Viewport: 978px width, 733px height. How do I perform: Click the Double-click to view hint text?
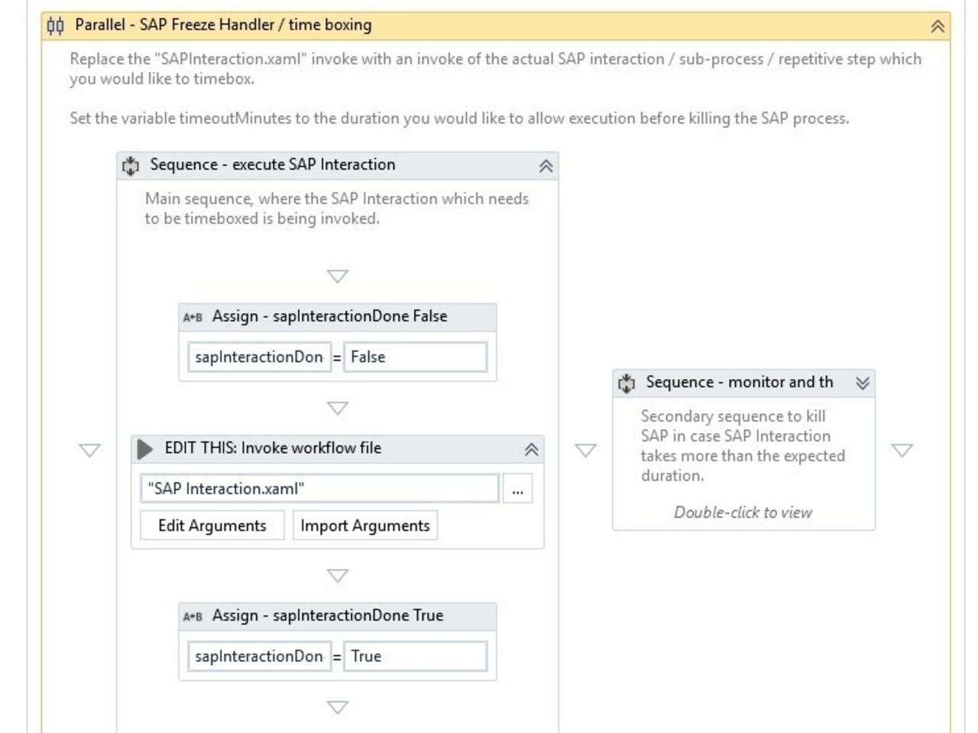(x=743, y=512)
